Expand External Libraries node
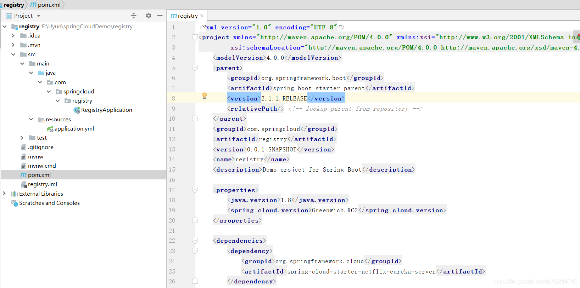 (x=5, y=194)
